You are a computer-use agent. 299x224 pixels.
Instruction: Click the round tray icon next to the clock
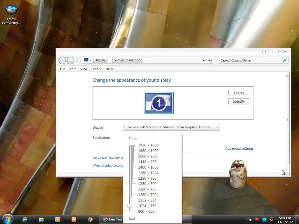(x=271, y=219)
